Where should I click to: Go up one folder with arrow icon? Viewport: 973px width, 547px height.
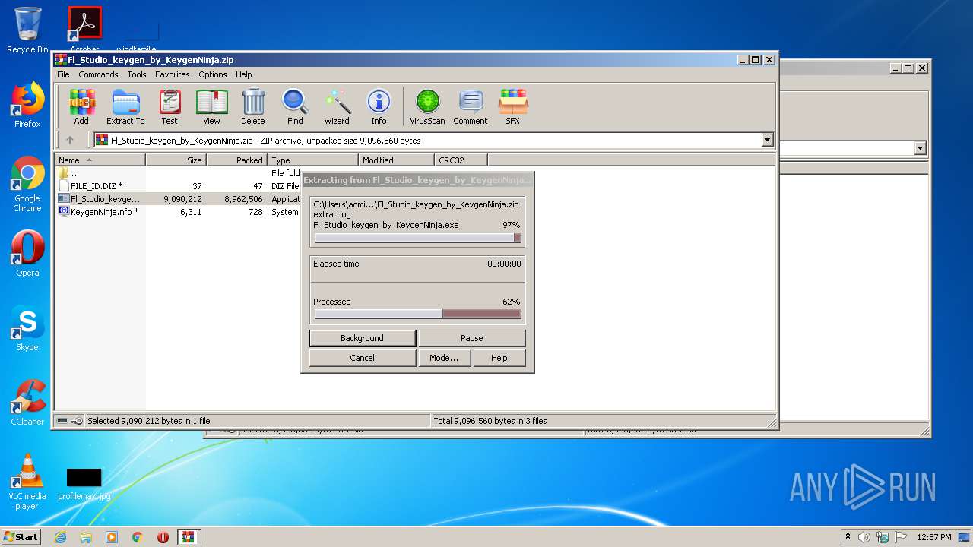pos(70,140)
